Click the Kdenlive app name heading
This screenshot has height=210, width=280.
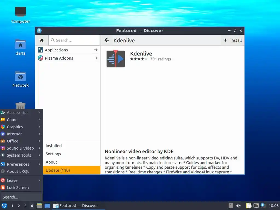[141, 54]
